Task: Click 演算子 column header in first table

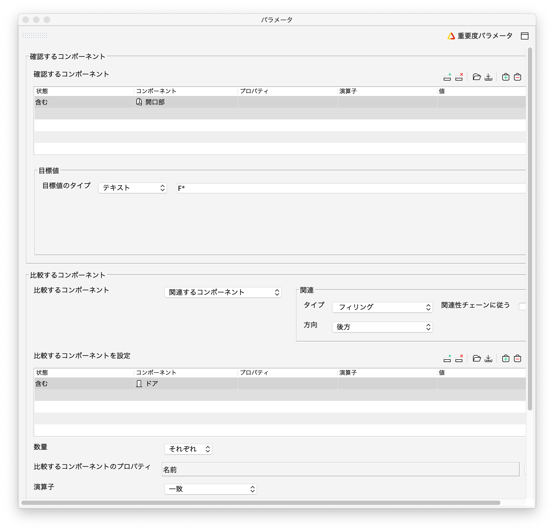Action: point(387,91)
